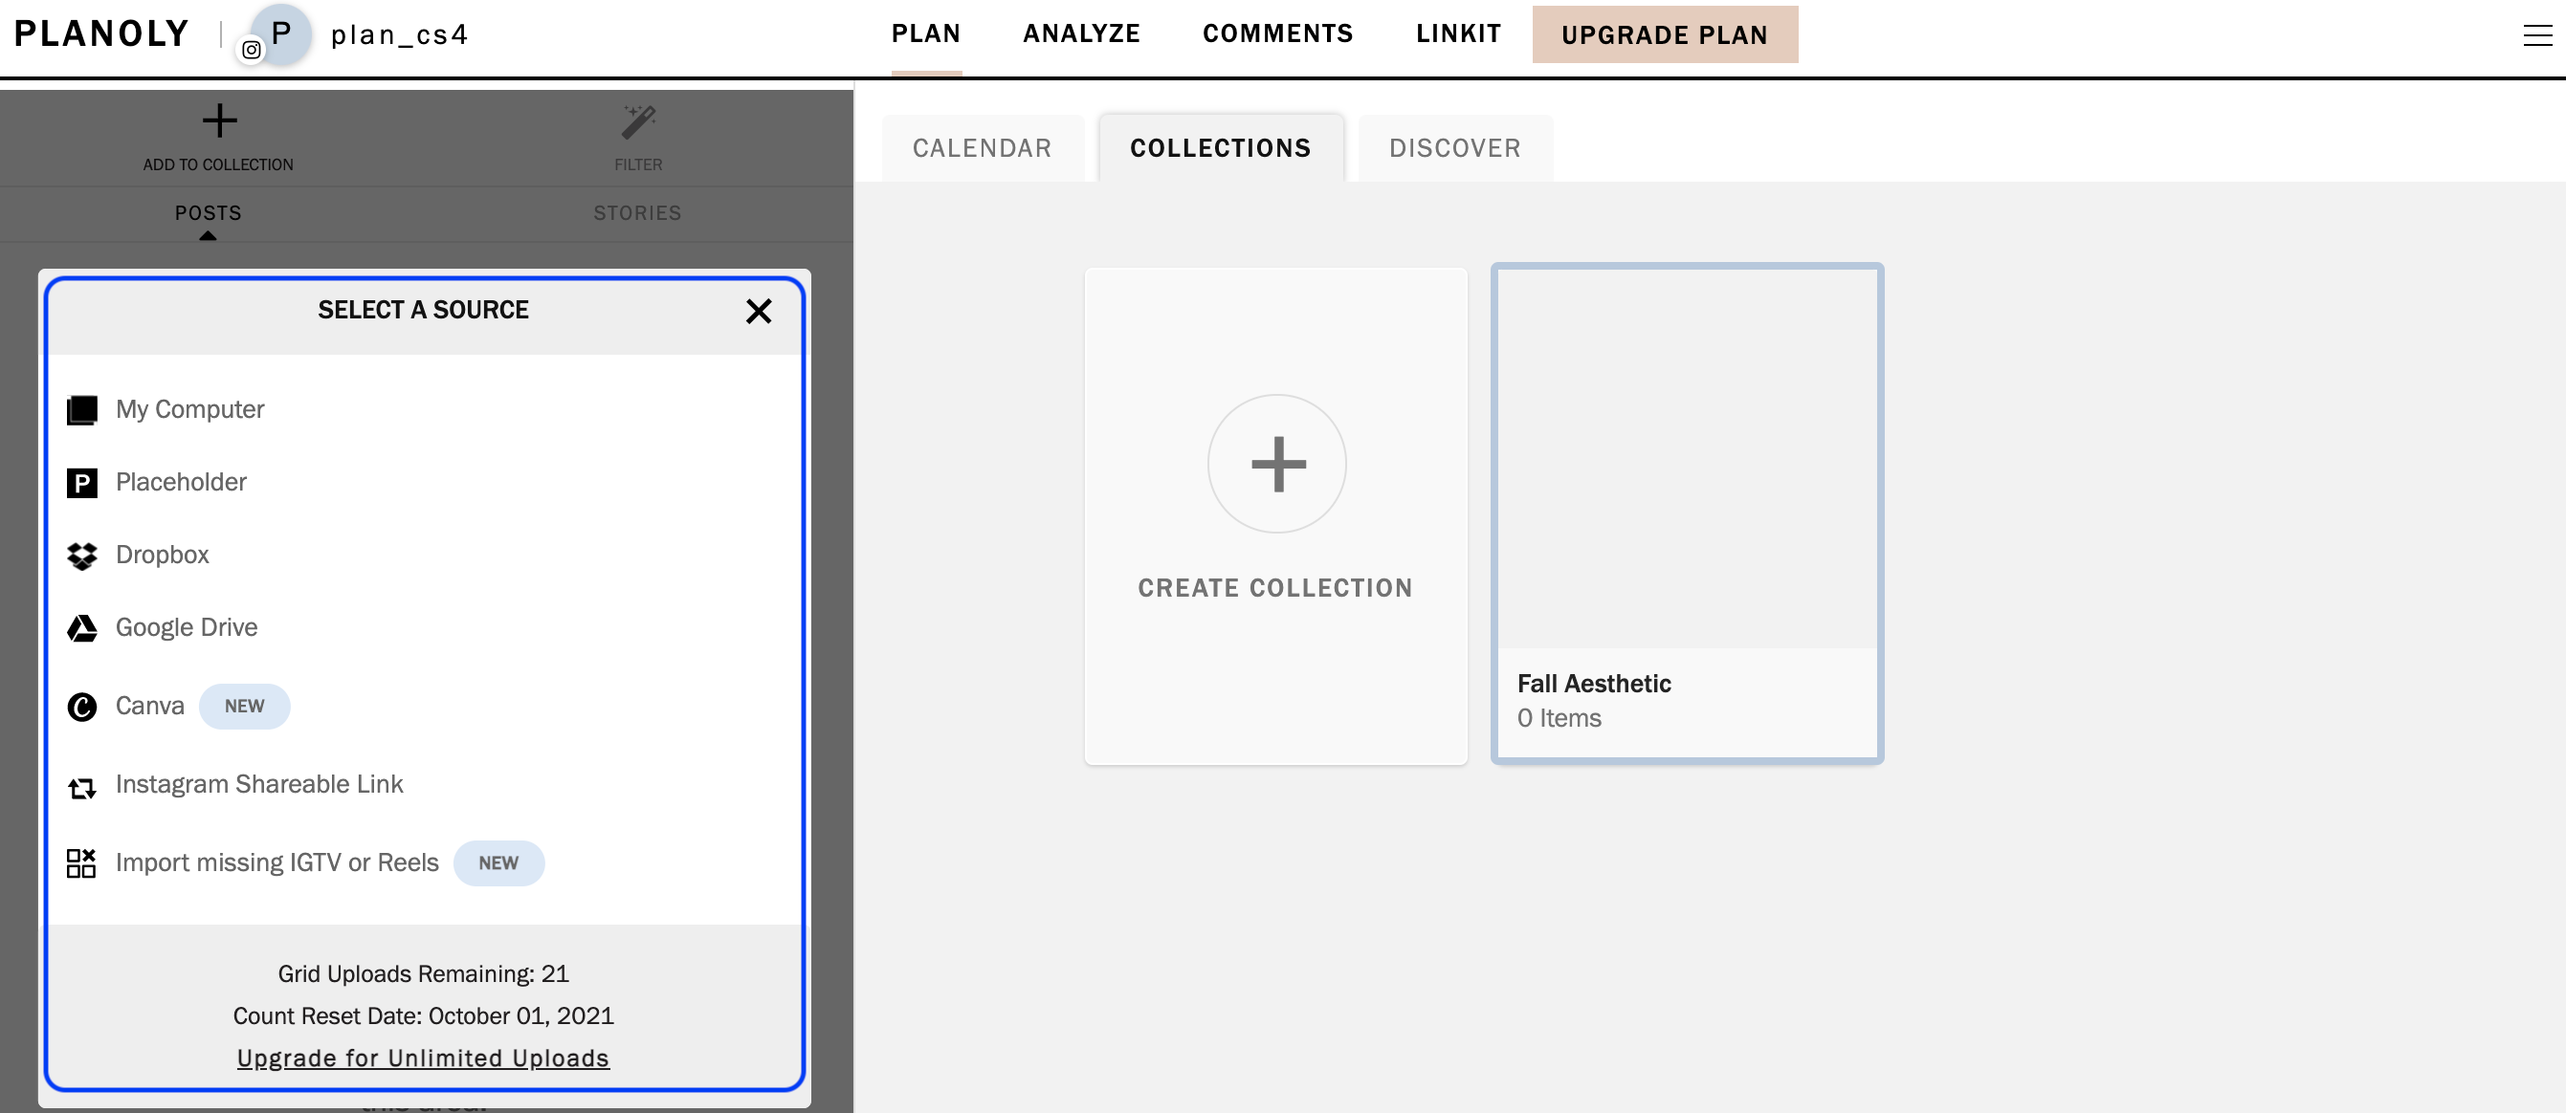Click the Add to Collection plus icon
2566x1113 pixels.
[x=219, y=121]
